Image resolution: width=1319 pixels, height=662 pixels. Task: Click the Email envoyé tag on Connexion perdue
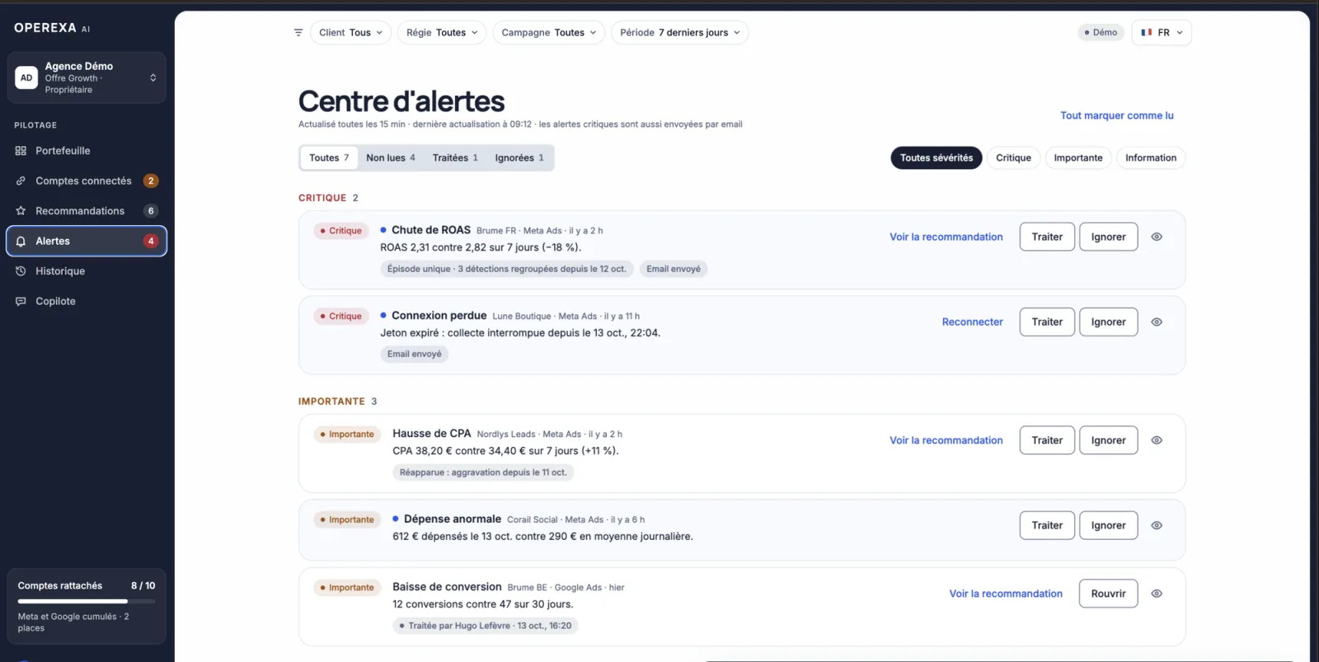click(x=415, y=354)
